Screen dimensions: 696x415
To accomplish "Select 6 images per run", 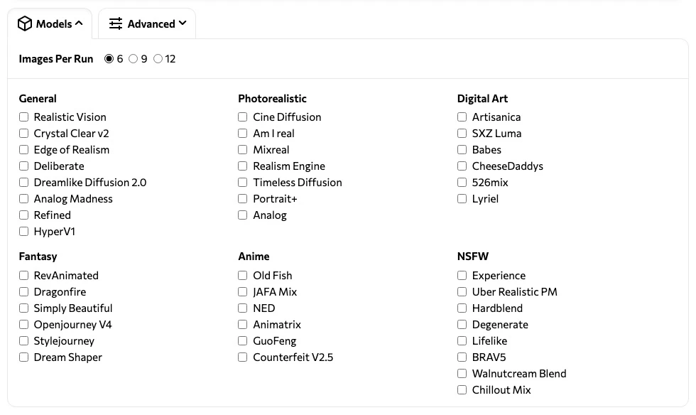I will click(109, 59).
